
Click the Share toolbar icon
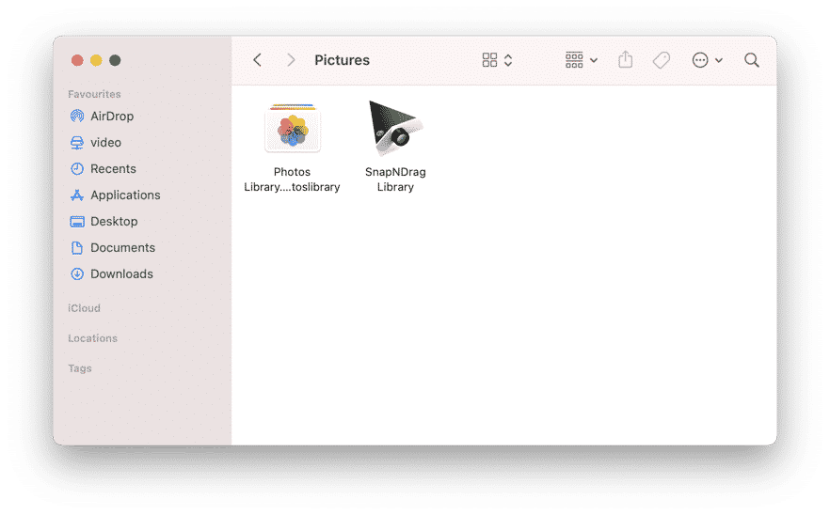625,60
